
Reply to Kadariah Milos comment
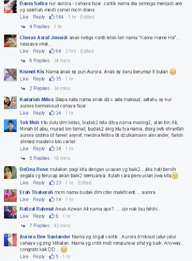click(39, 113)
